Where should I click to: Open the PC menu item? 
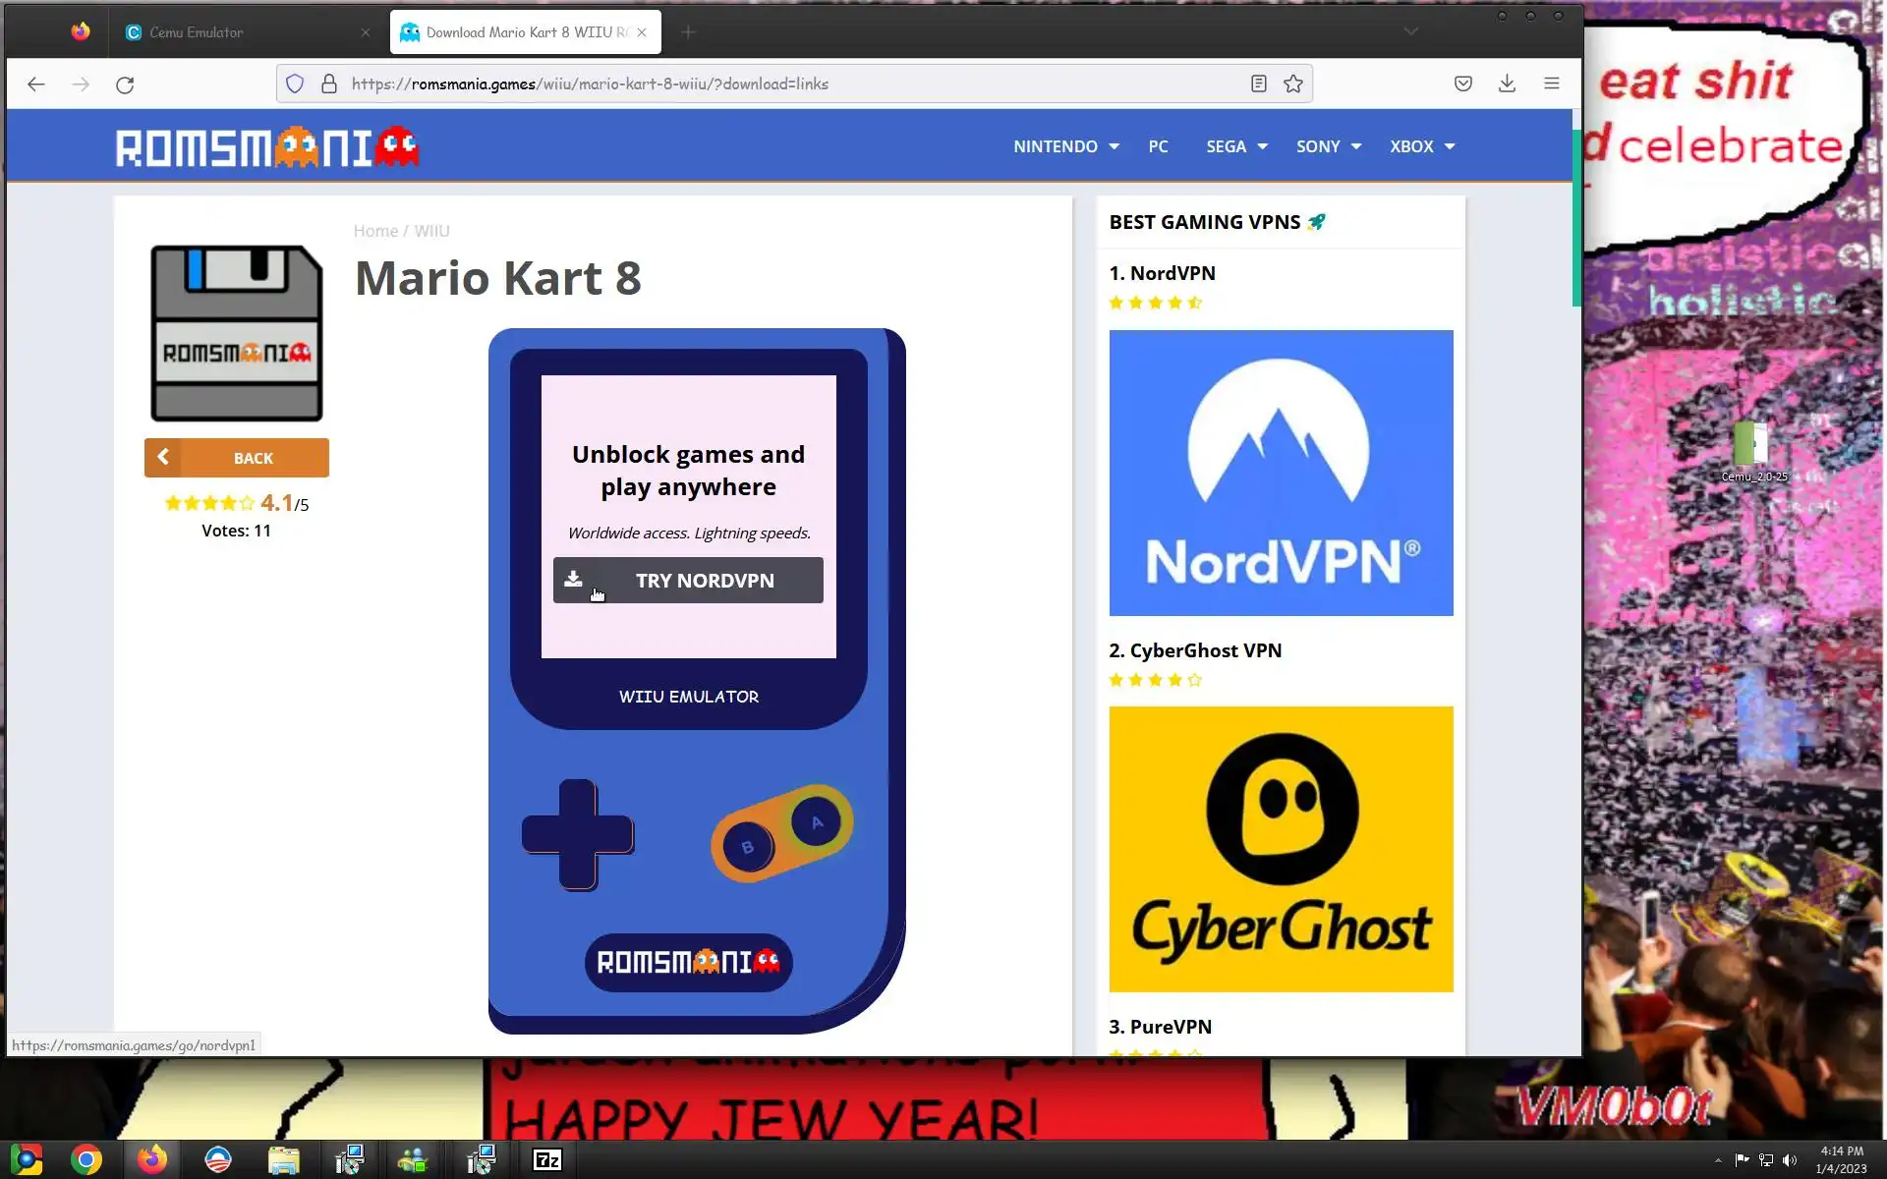(x=1158, y=146)
